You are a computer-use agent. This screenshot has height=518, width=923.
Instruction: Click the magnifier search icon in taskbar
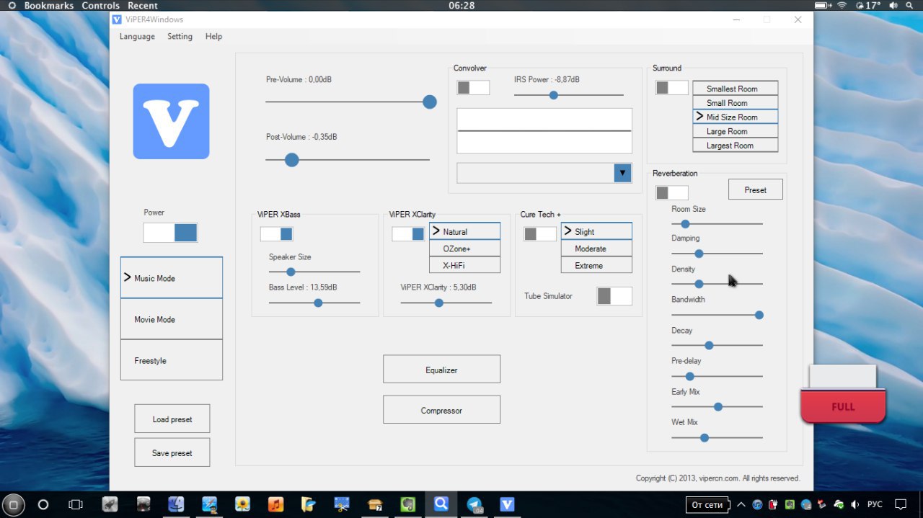441,504
